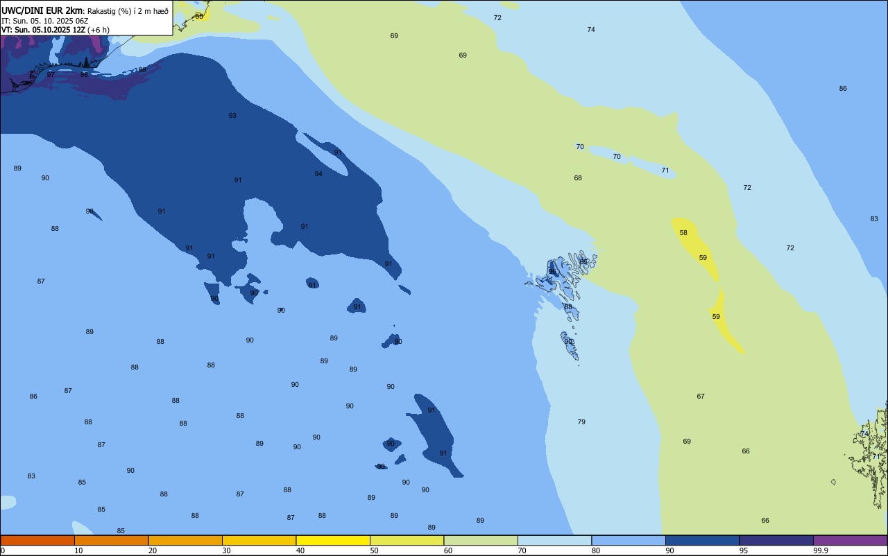Click the map title 'UWC/DINI EUR 2km'
This screenshot has width=888, height=556.
42,10
